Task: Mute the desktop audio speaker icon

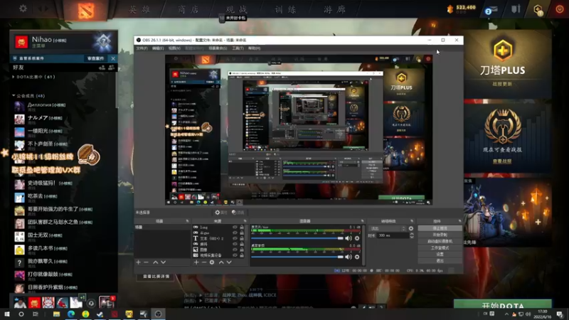Action: click(349, 257)
